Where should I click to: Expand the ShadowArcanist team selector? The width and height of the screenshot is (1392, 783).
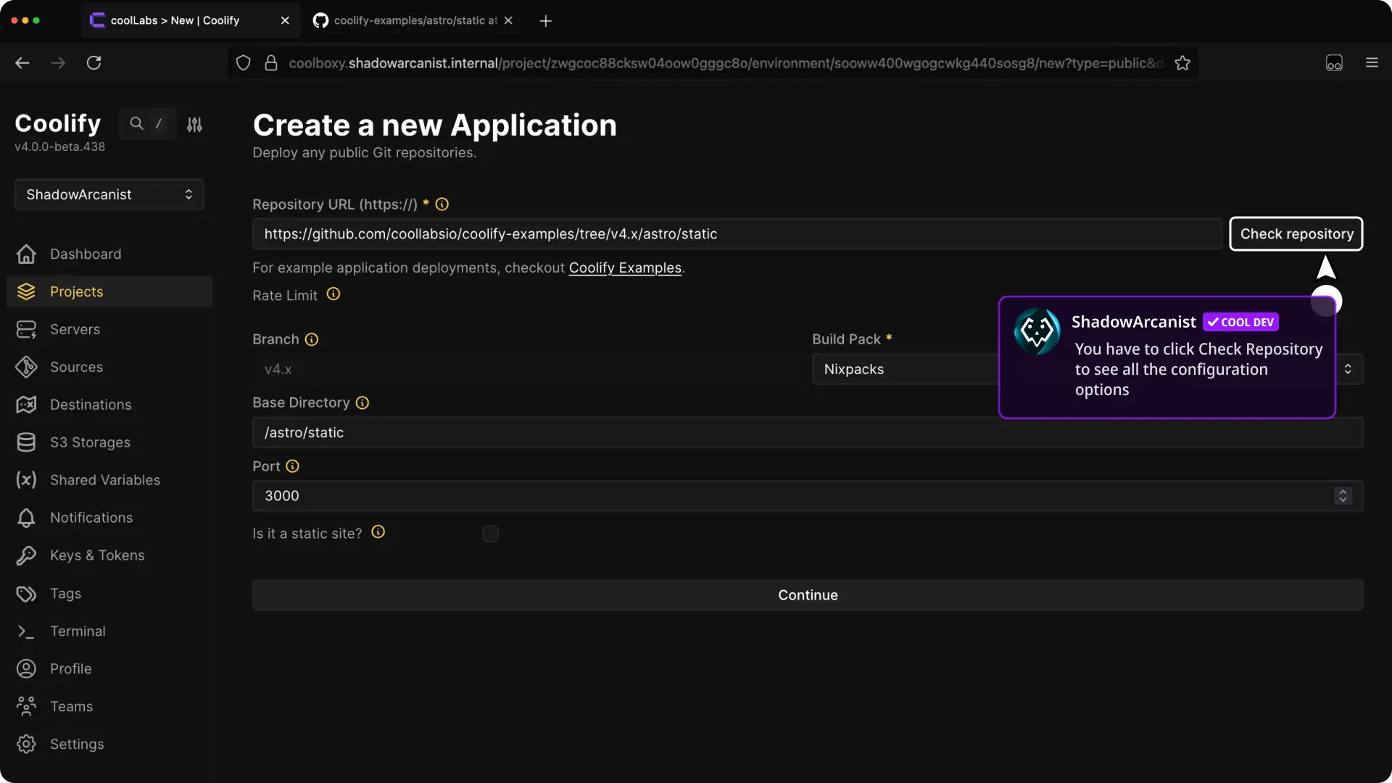pyautogui.click(x=109, y=195)
